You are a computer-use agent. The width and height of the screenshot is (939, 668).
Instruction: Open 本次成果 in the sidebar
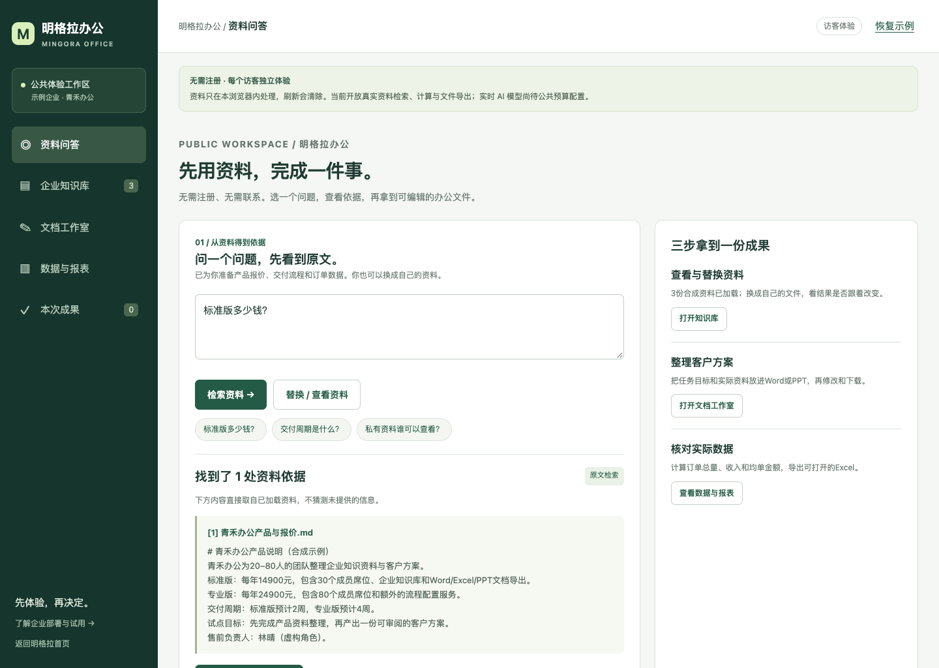point(79,310)
